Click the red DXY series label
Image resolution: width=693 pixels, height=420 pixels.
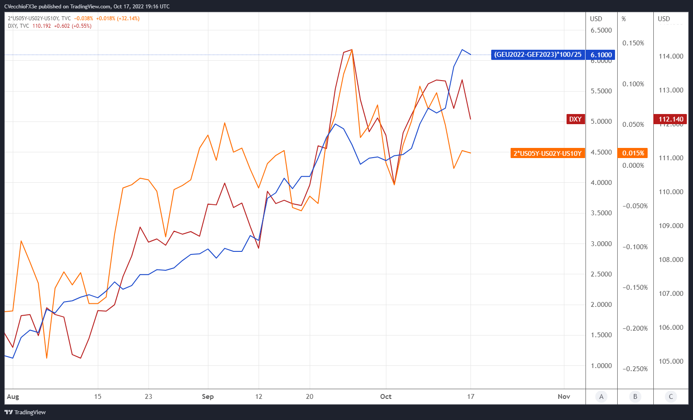[575, 119]
